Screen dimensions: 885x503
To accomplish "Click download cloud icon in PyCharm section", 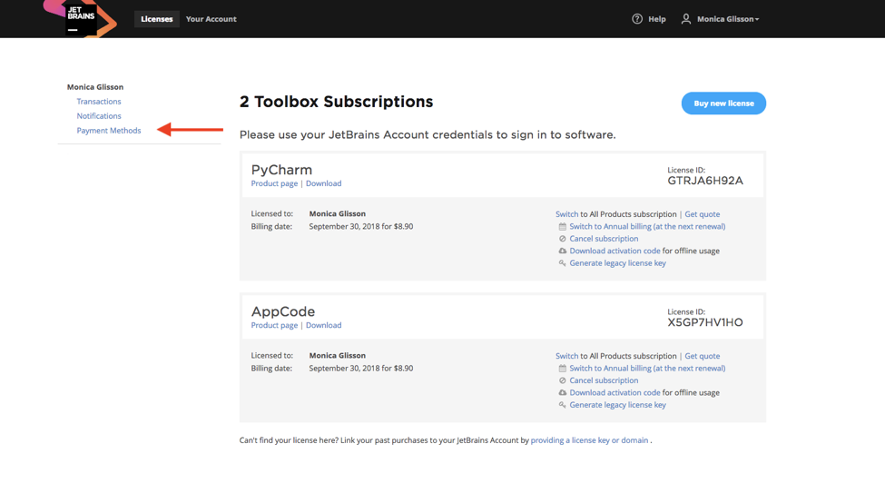I will [562, 251].
